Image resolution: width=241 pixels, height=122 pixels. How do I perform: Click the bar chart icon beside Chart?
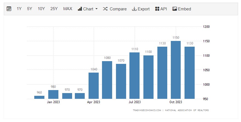(80, 9)
